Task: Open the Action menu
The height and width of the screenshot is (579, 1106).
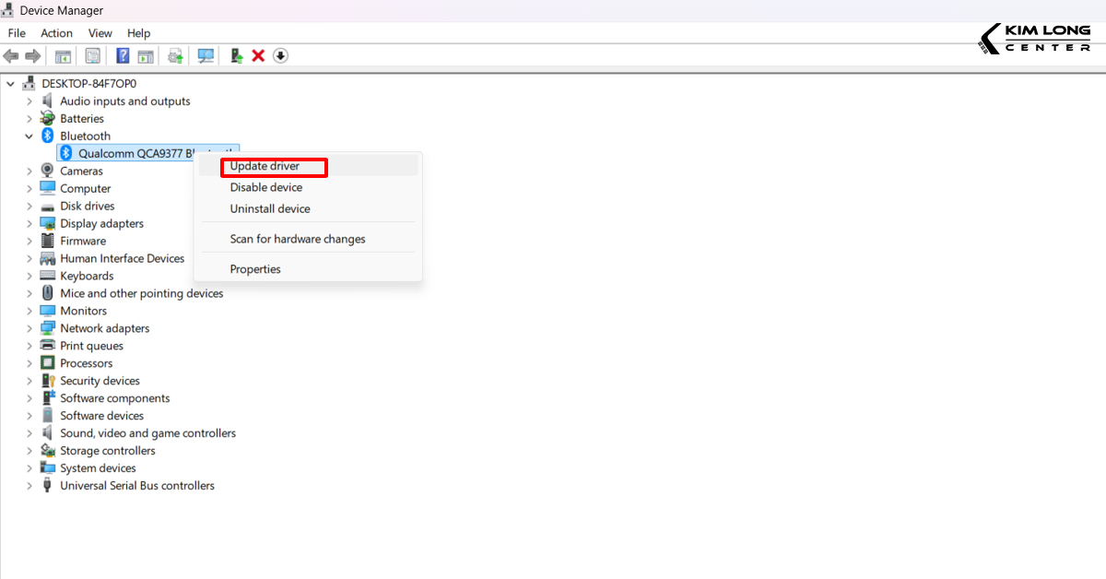Action: point(56,32)
